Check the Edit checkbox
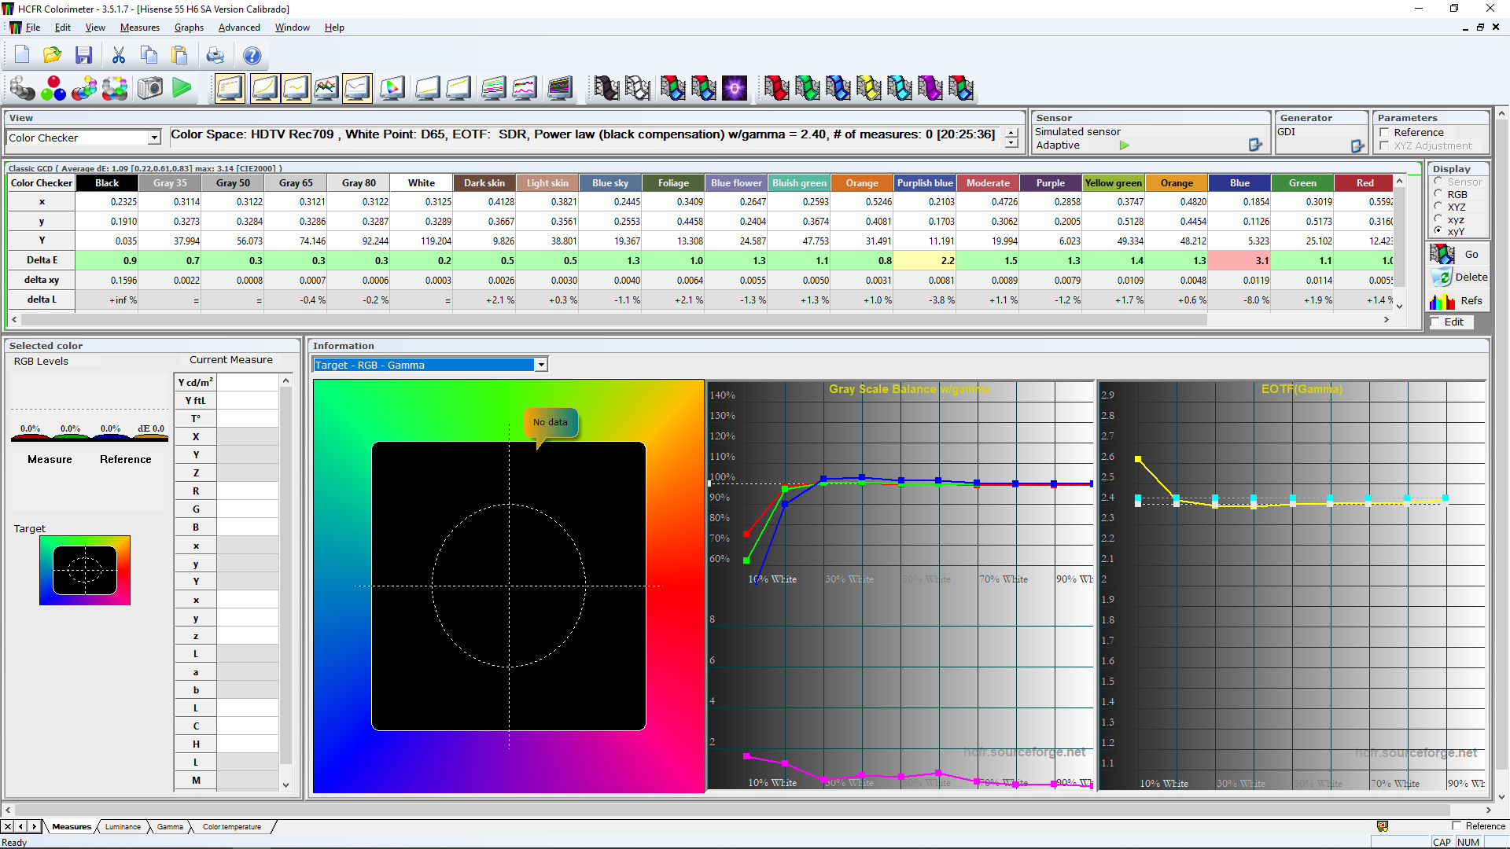1510x849 pixels. (1436, 322)
